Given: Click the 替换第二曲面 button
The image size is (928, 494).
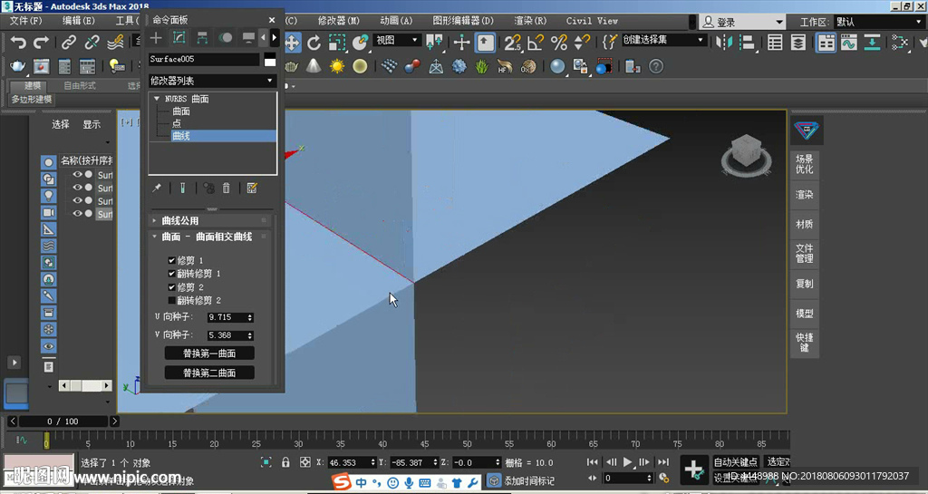Looking at the screenshot, I should coord(209,373).
